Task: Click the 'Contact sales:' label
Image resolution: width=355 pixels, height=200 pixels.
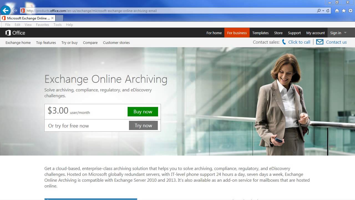Action: (266, 42)
